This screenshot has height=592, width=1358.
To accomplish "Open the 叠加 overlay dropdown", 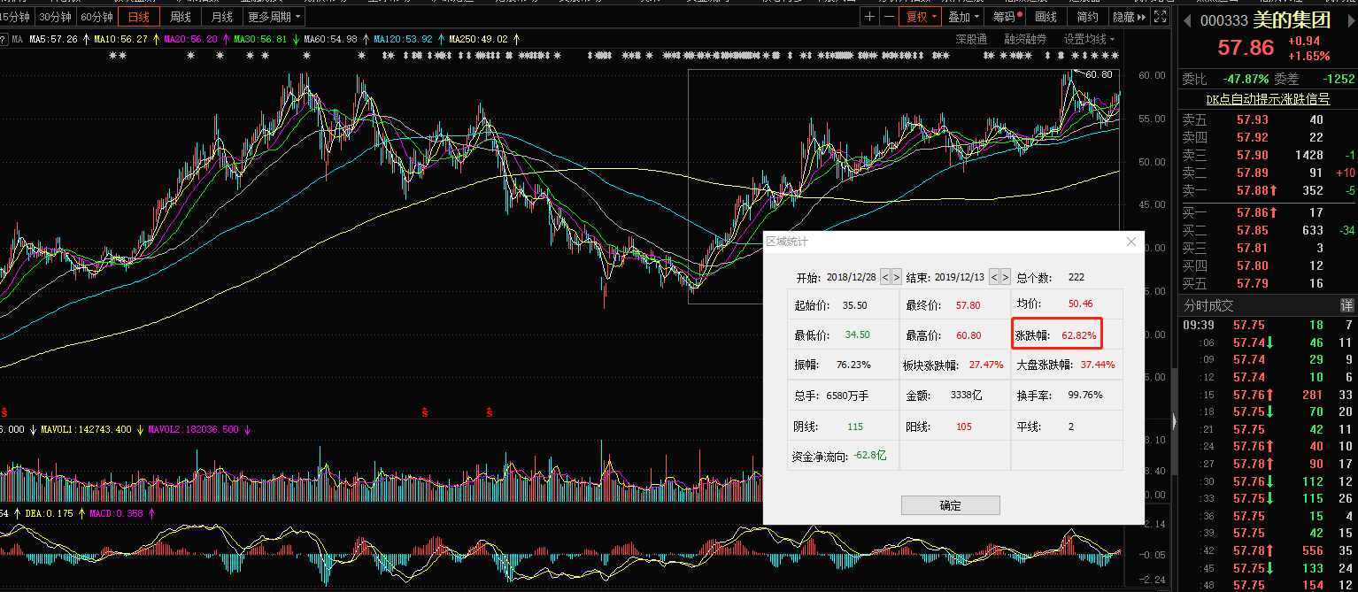I will click(x=964, y=17).
